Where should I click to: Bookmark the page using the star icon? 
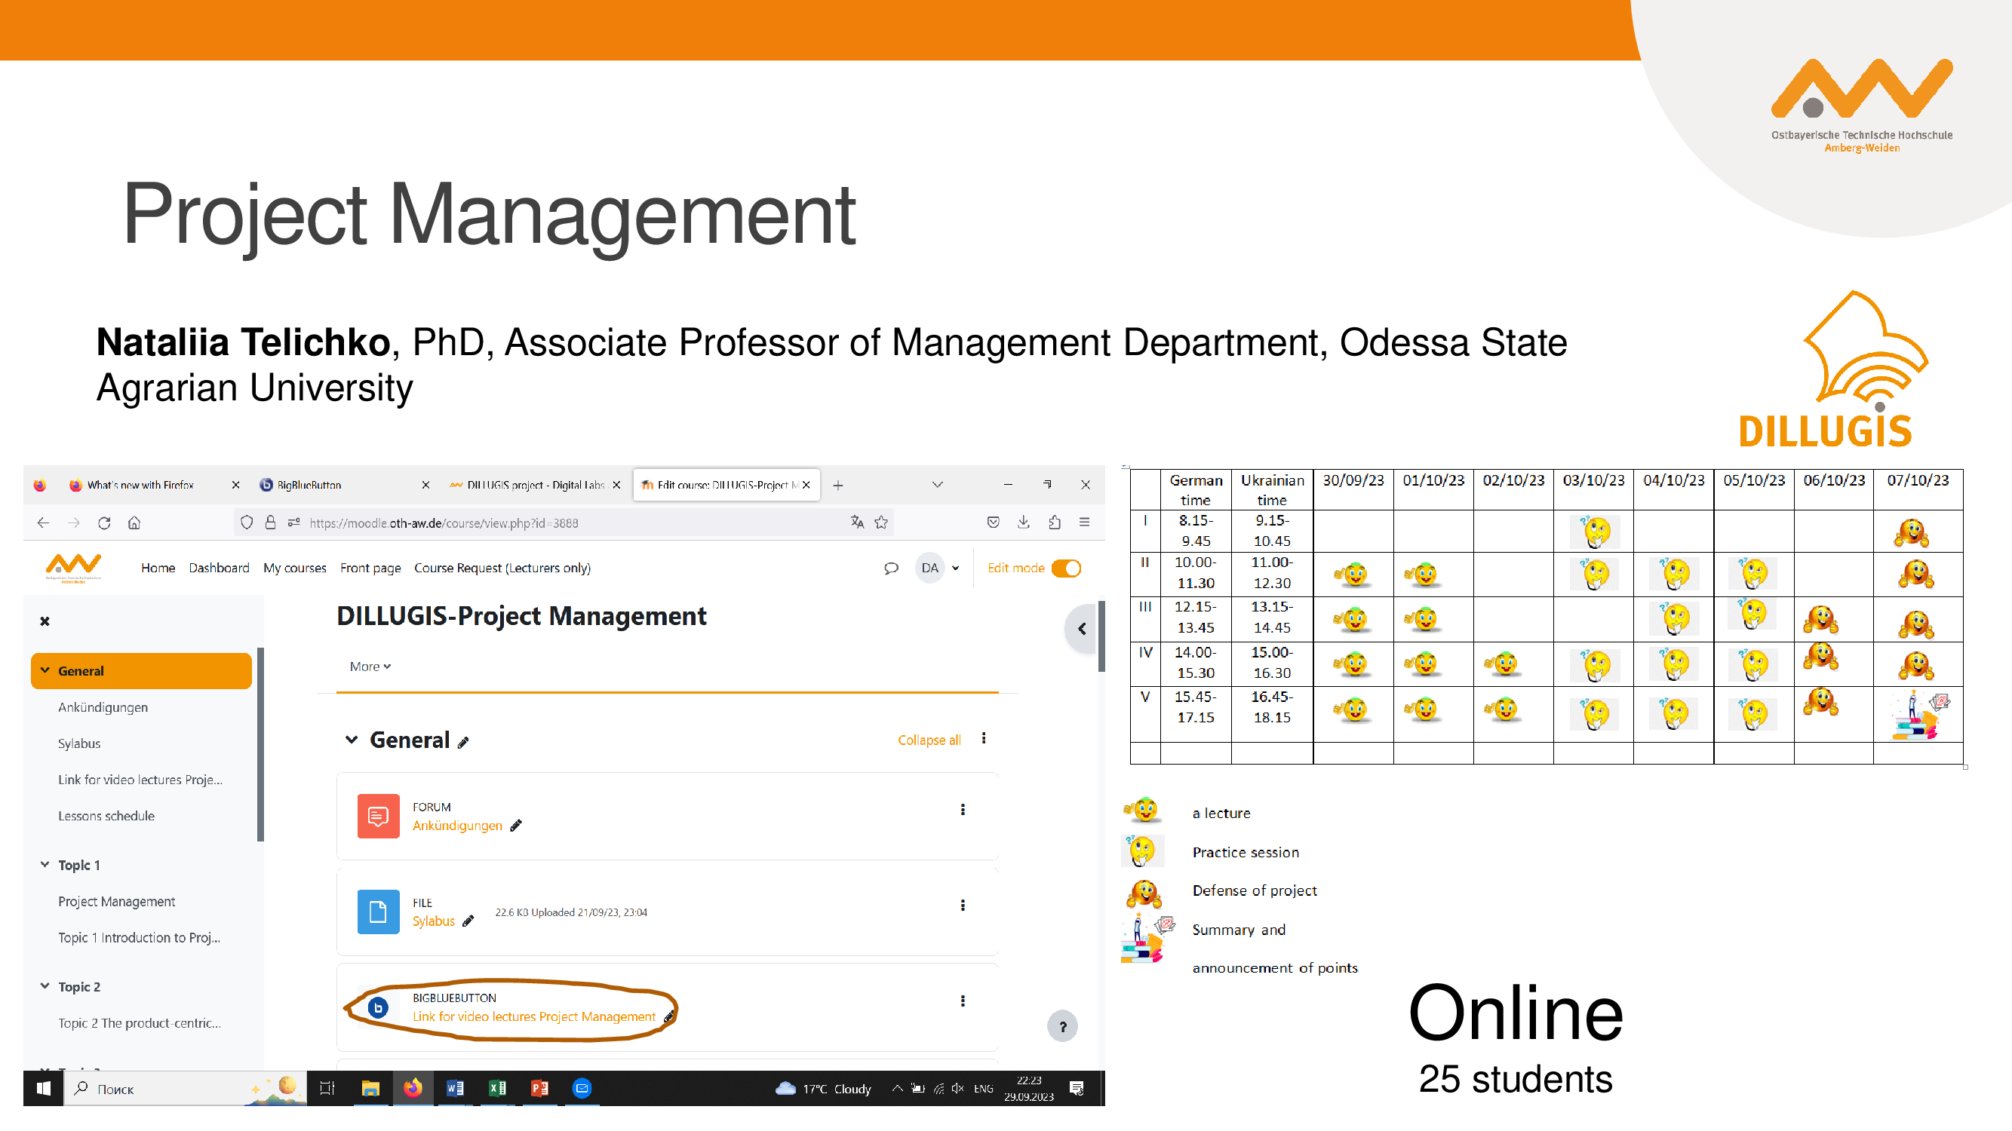coord(881,523)
